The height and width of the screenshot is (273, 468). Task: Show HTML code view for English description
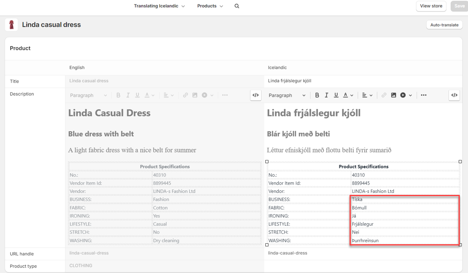(x=255, y=95)
